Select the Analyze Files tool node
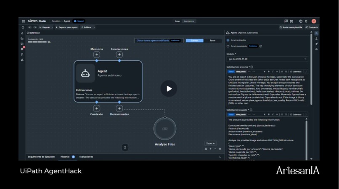The image size is (339, 189). pos(165,129)
